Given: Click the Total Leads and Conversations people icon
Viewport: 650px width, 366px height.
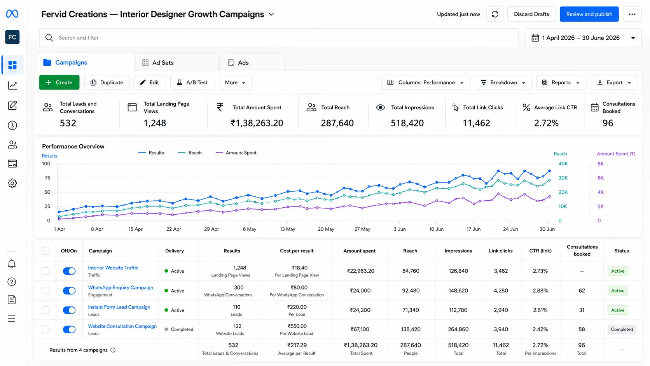Looking at the screenshot, I should (x=48, y=107).
